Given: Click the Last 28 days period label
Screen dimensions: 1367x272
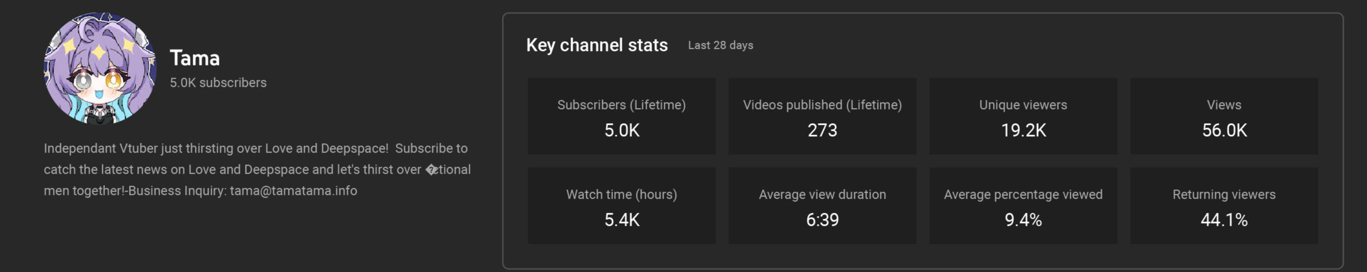Looking at the screenshot, I should pyautogui.click(x=720, y=45).
